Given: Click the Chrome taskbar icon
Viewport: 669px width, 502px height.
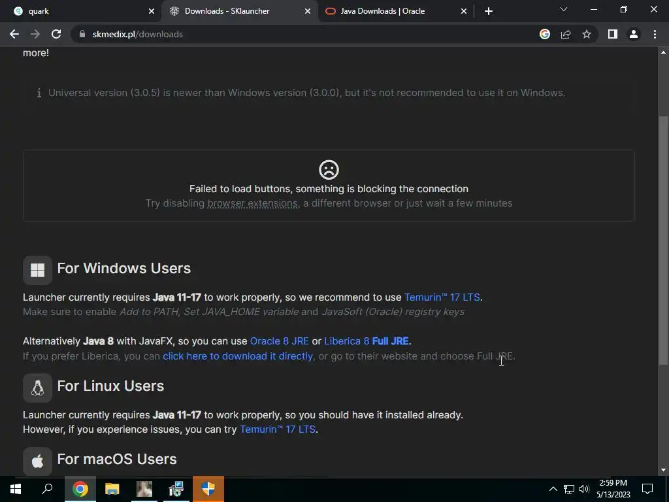Looking at the screenshot, I should (80, 489).
